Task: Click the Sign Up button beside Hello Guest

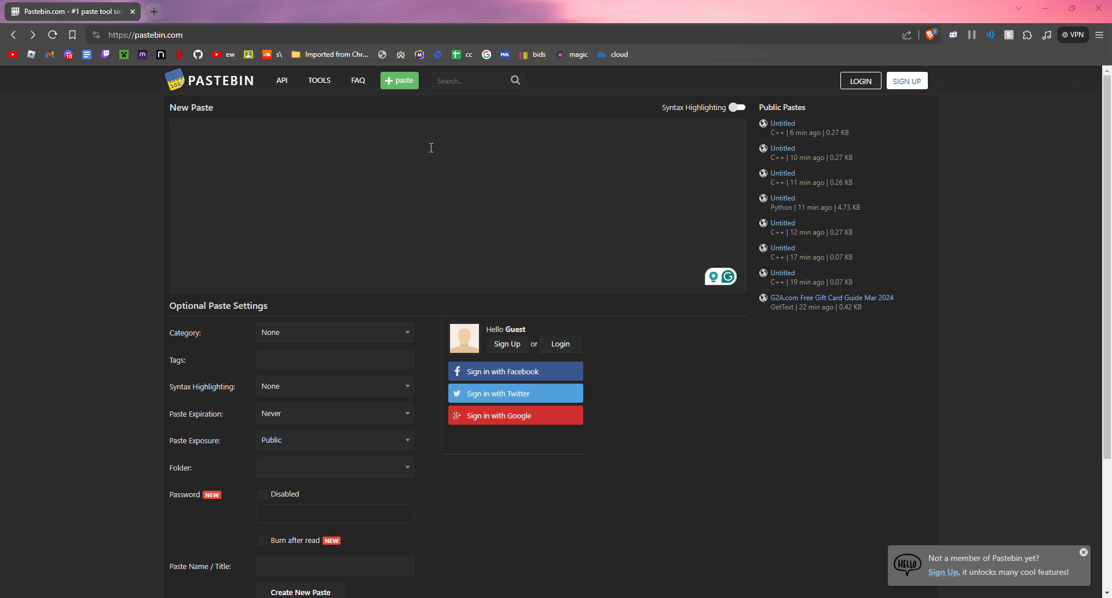Action: 507,344
